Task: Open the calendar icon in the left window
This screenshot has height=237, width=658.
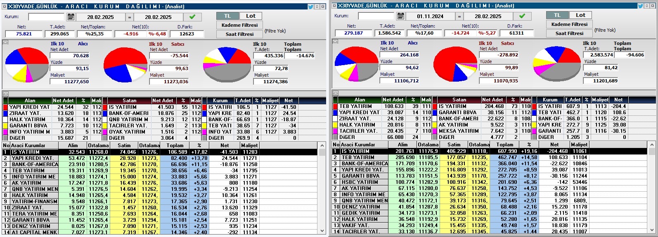Action: coord(71,17)
